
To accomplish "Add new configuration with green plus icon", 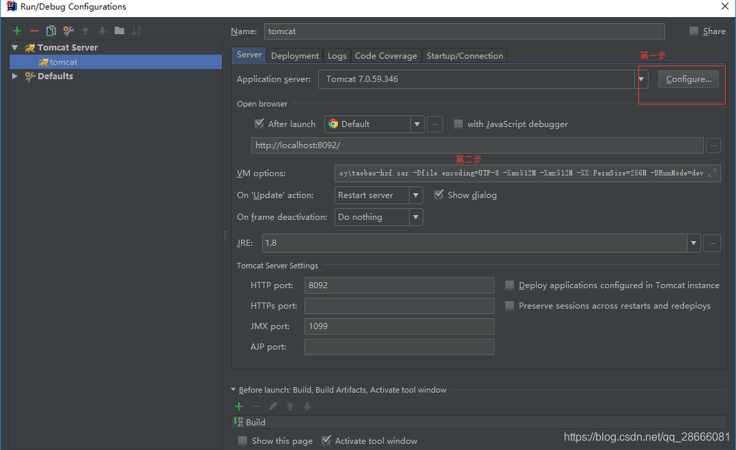I will click(x=17, y=31).
